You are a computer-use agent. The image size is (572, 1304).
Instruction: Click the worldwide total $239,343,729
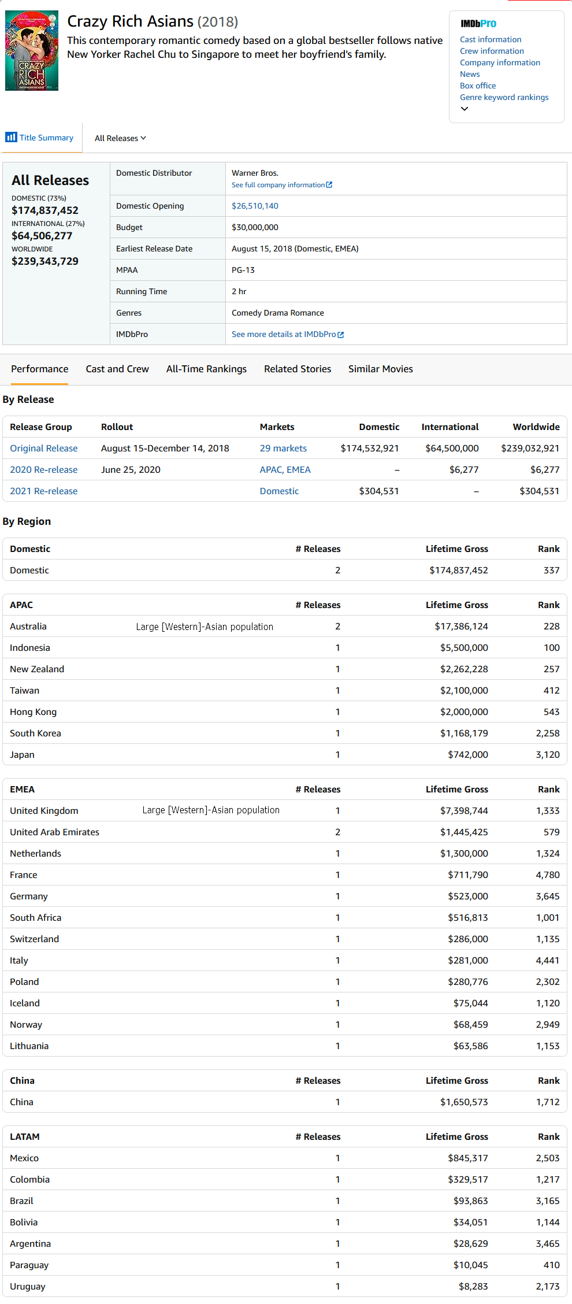click(45, 261)
